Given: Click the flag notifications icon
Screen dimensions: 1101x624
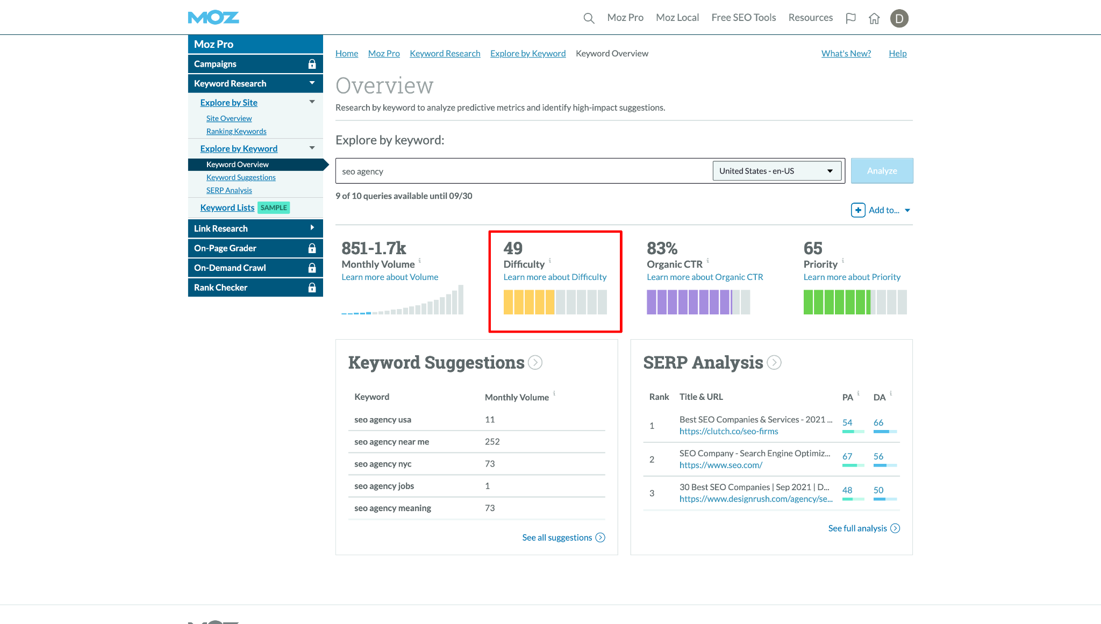Looking at the screenshot, I should pyautogui.click(x=850, y=18).
